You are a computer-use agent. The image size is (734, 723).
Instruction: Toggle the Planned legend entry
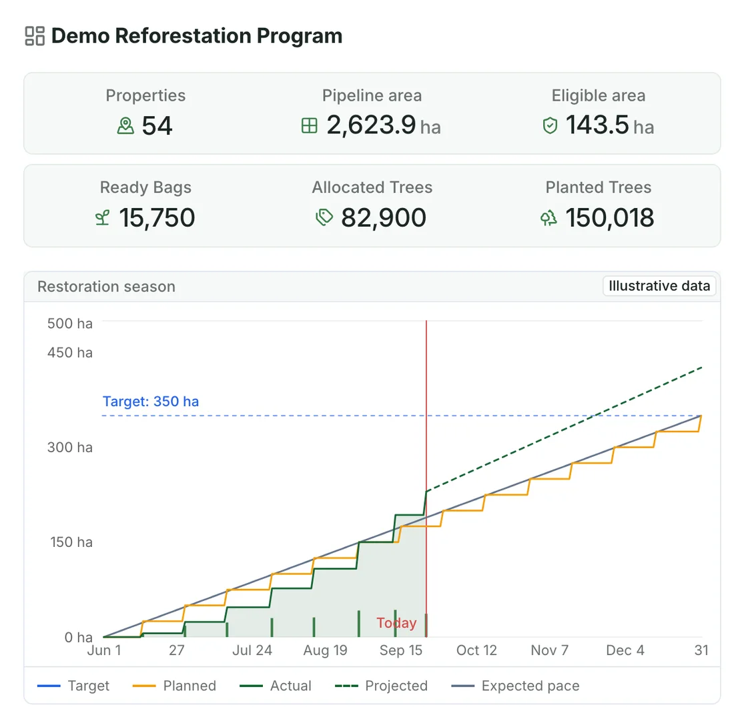[175, 686]
